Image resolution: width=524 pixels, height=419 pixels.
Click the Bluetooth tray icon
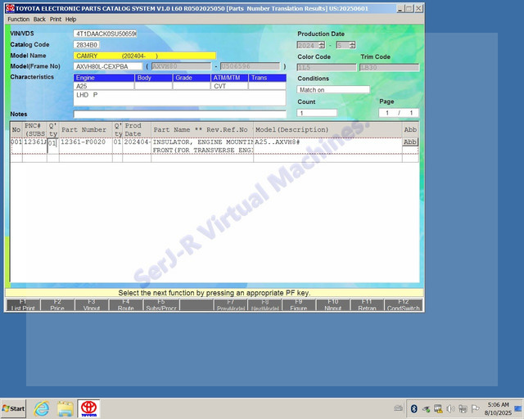(414, 408)
